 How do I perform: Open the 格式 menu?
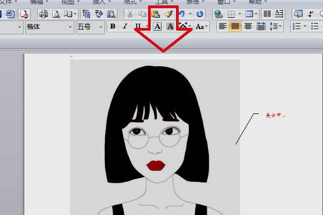(130, 2)
